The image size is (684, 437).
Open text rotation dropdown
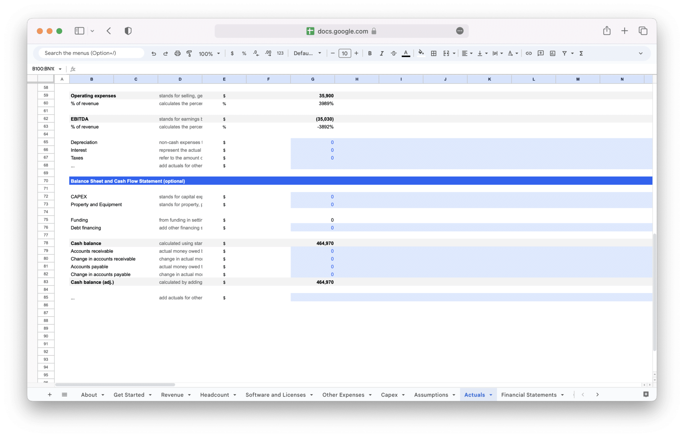513,53
